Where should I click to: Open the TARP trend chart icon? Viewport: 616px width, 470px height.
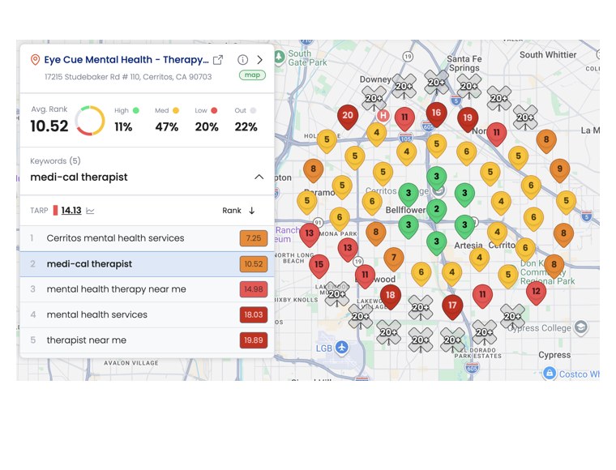(x=90, y=211)
